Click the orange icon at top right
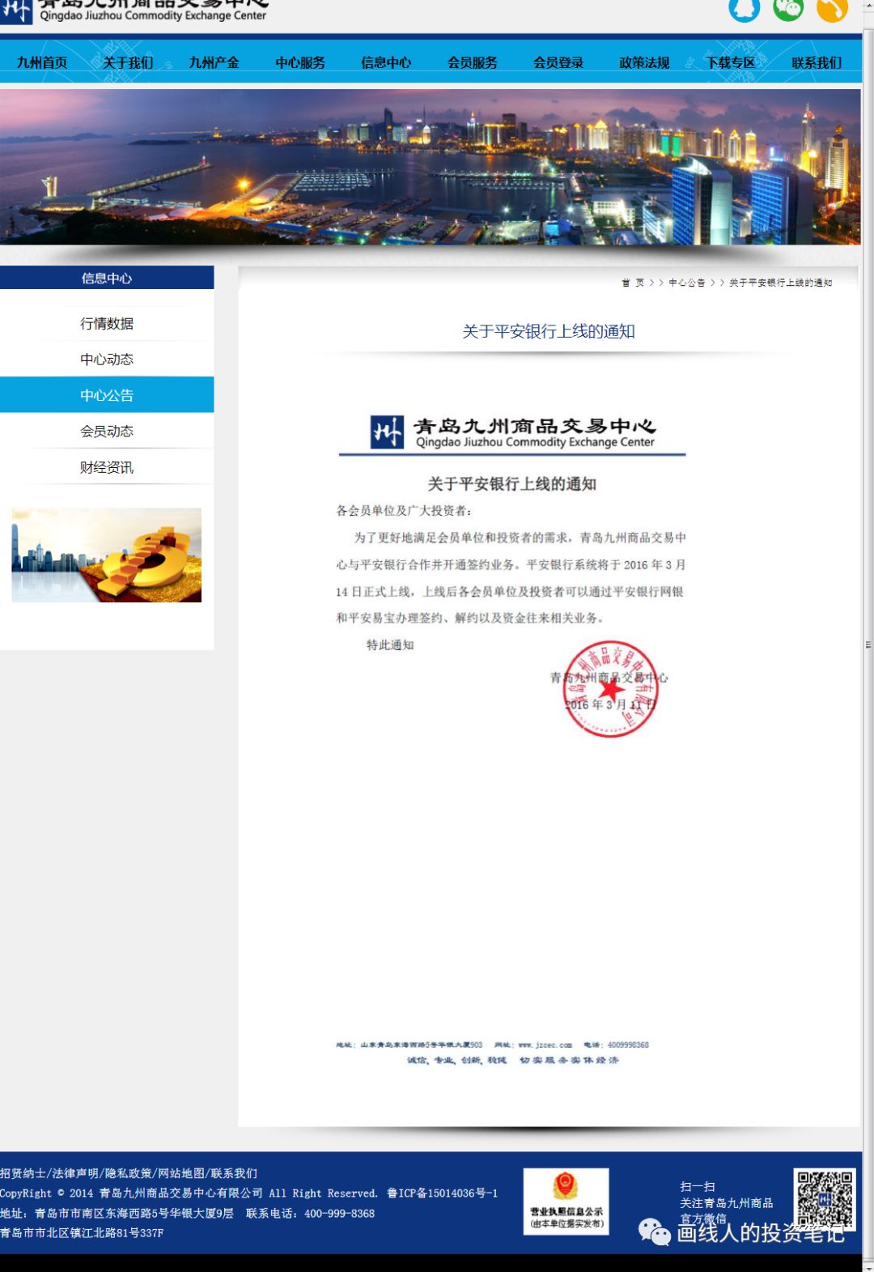874x1272 pixels. click(x=832, y=10)
